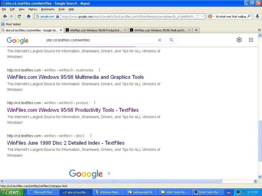The height and width of the screenshot is (196, 262).
Task: Switch to WinFiles Productivity tab
Action: 96,30
